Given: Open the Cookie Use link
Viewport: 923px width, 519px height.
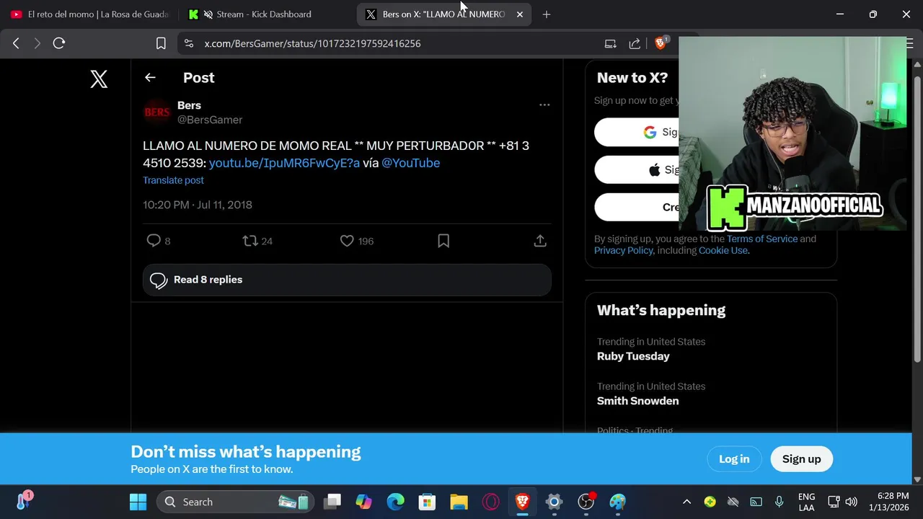Looking at the screenshot, I should pos(723,250).
